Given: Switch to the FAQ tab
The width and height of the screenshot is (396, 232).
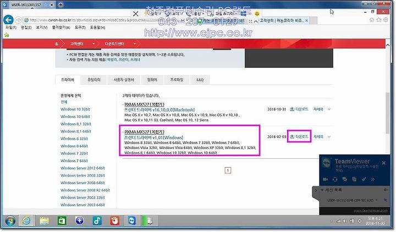Looking at the screenshot, I should [200, 80].
